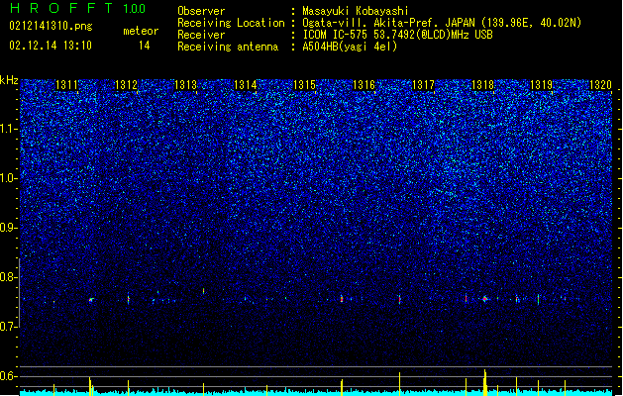Click the 0.6 kHz frequency tick label
Screen dimensions: 623x396
tap(9, 376)
